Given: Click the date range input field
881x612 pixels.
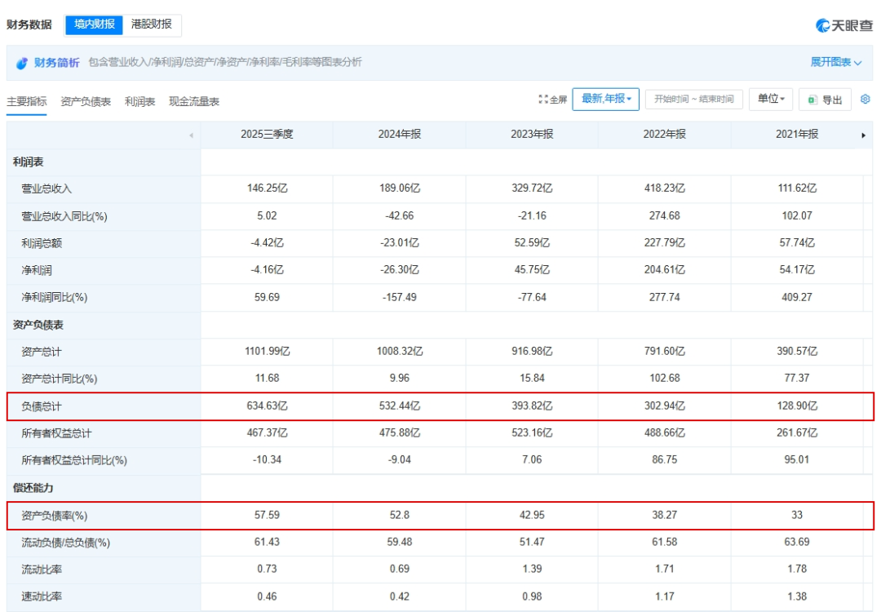Looking at the screenshot, I should click(x=694, y=100).
